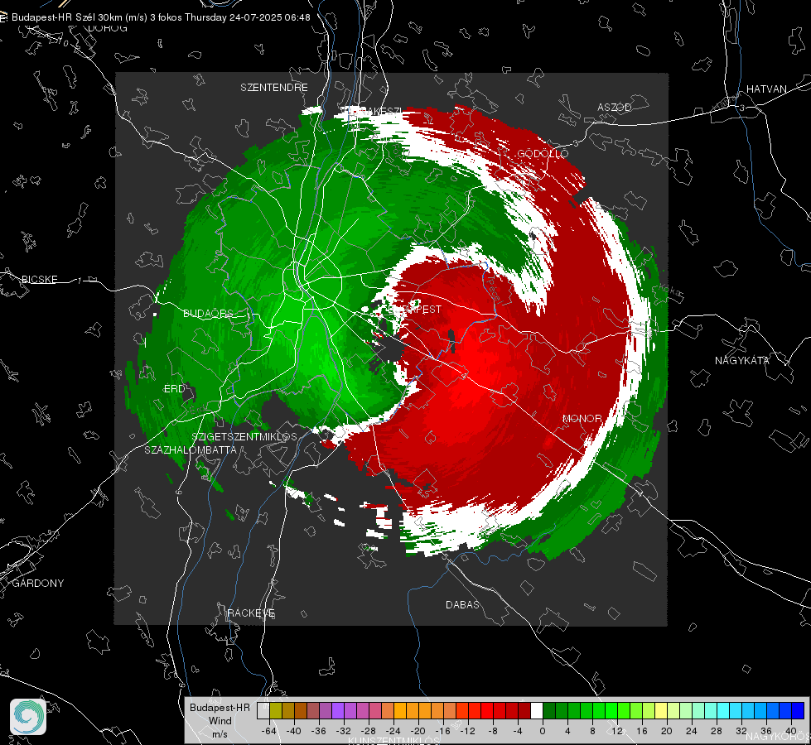Image resolution: width=811 pixels, height=745 pixels.
Task: Click the ASZOD town label
Action: (614, 108)
